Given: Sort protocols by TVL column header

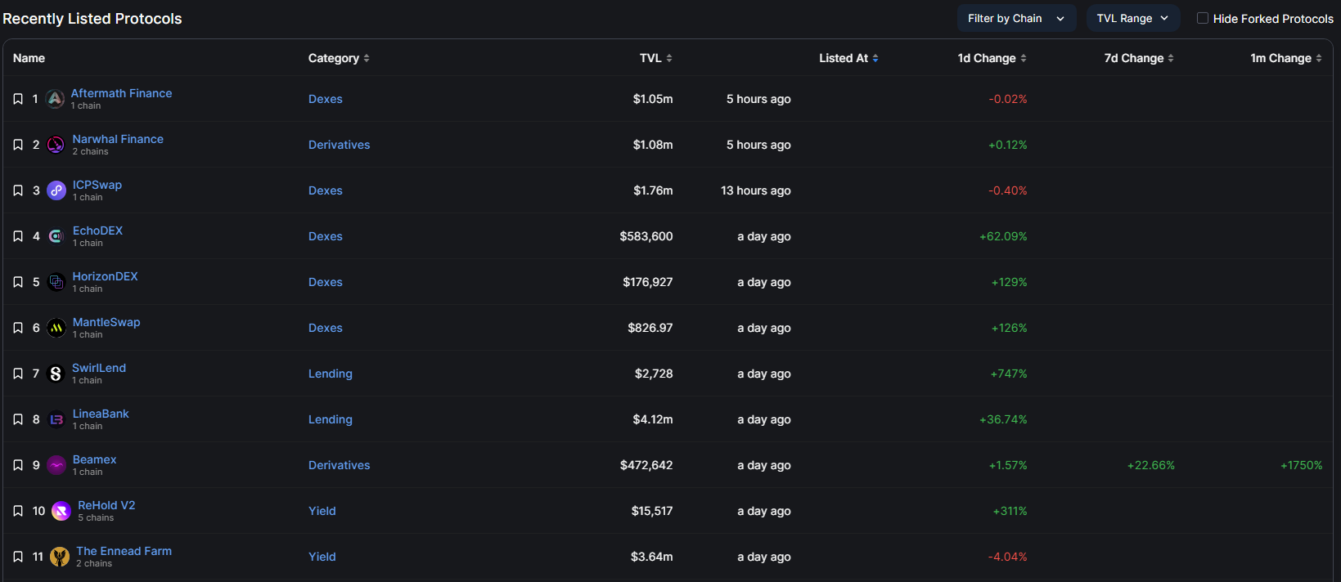Looking at the screenshot, I should click(655, 58).
